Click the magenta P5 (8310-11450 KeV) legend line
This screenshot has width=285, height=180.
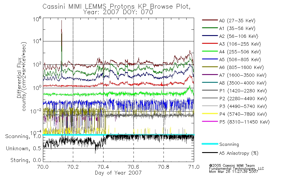pyautogui.click(x=210, y=121)
